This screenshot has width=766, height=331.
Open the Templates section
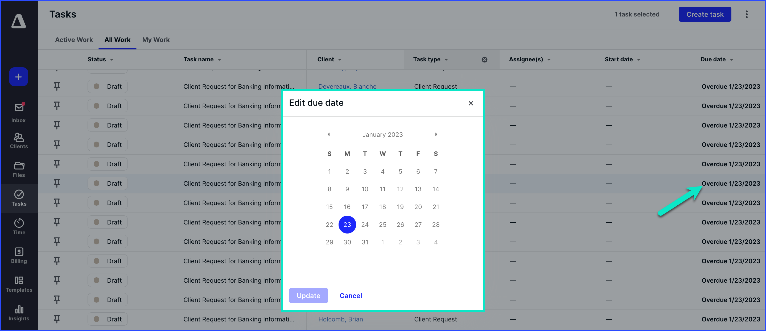pos(19,285)
